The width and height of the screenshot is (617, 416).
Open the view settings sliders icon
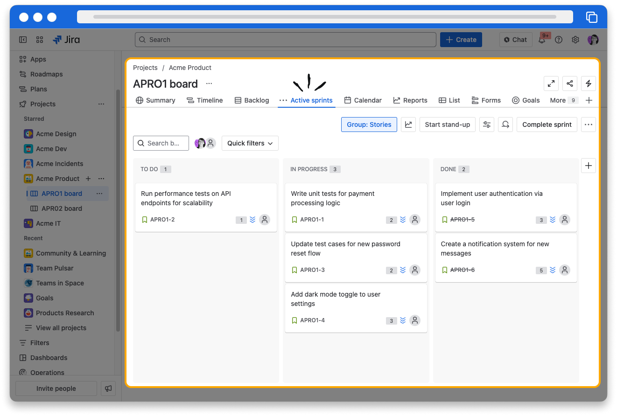point(487,125)
